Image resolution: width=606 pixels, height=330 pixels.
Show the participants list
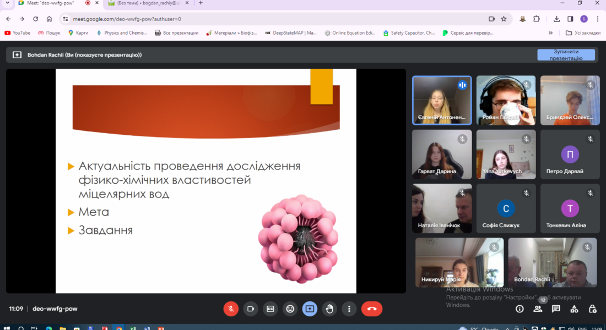click(538, 309)
